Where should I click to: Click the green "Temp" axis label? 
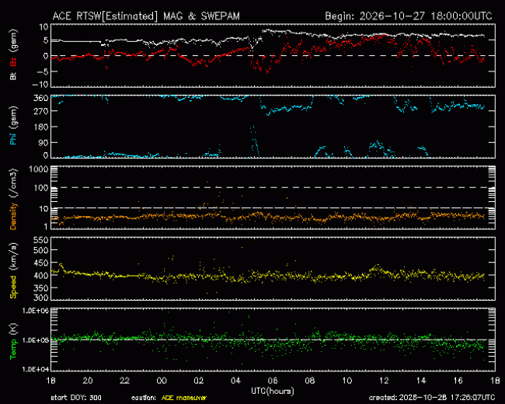13,349
